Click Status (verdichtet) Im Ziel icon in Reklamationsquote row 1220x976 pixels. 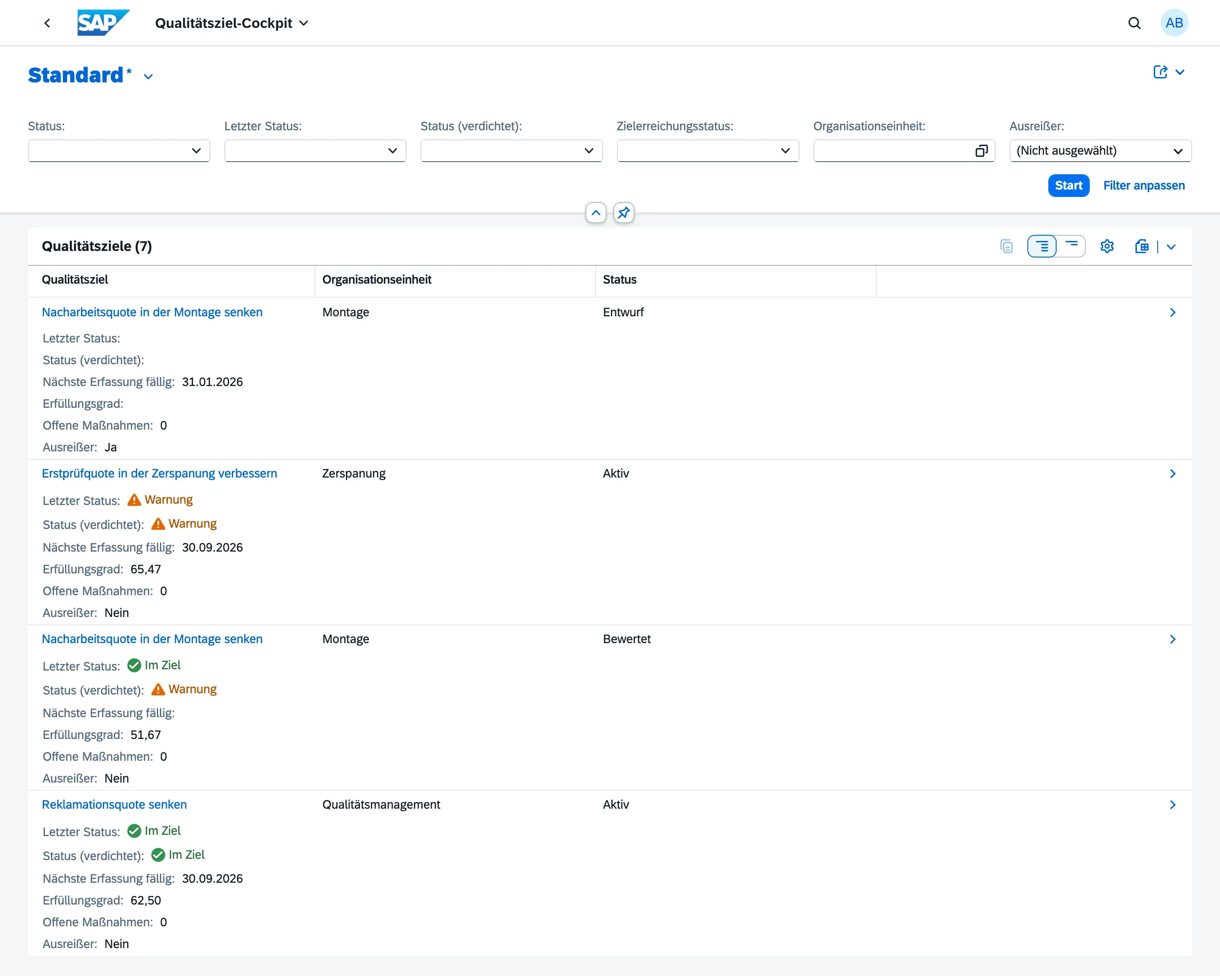159,855
